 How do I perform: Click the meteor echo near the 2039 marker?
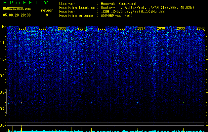click(x=183, y=102)
